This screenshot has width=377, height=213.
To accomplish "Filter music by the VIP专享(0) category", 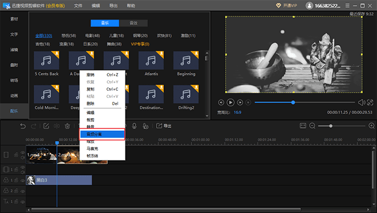I will (x=140, y=44).
